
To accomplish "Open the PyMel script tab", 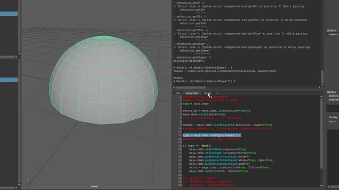I will click(207, 93).
